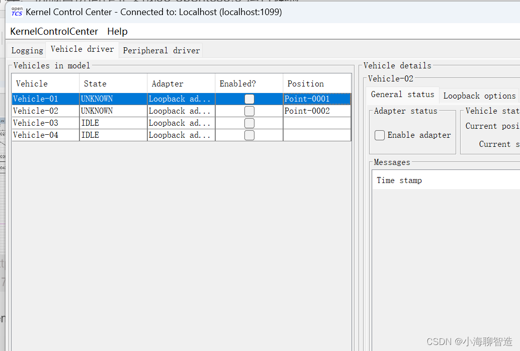Select the Vehicle-01 row name cell
Viewport: 520px width, 351px height.
click(x=45, y=99)
